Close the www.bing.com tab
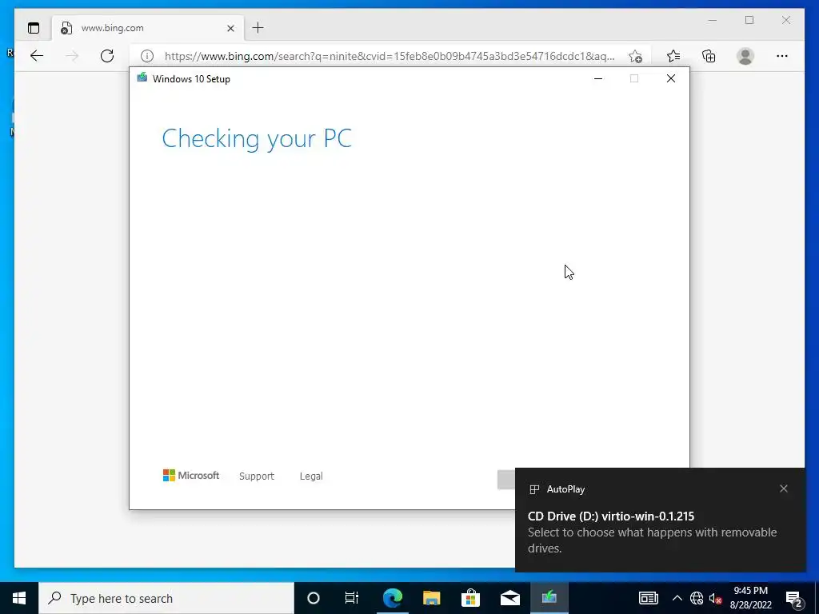 click(x=230, y=28)
